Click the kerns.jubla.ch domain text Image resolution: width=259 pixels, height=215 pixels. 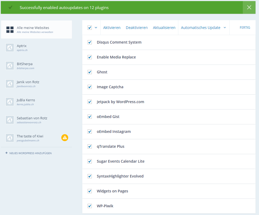coord(25,104)
